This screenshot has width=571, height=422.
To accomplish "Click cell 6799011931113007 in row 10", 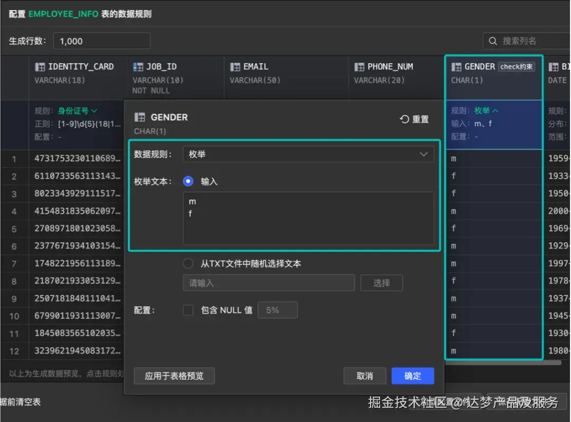I will coord(77,316).
